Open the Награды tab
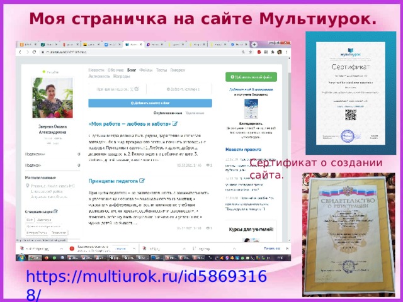The image size is (403, 302). [122, 76]
